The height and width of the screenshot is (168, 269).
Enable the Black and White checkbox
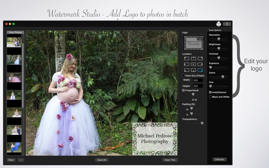click(210, 97)
